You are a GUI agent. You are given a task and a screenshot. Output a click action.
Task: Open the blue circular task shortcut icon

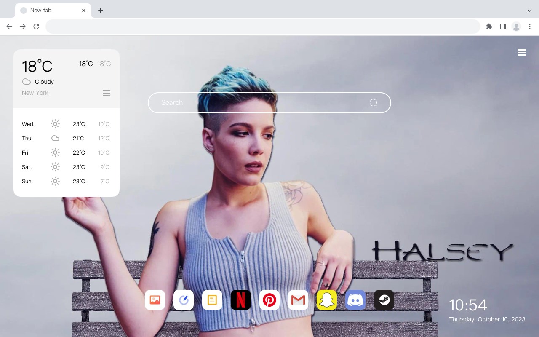[x=184, y=300]
